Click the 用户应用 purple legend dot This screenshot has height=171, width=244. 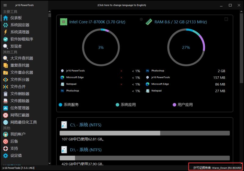click(x=174, y=105)
